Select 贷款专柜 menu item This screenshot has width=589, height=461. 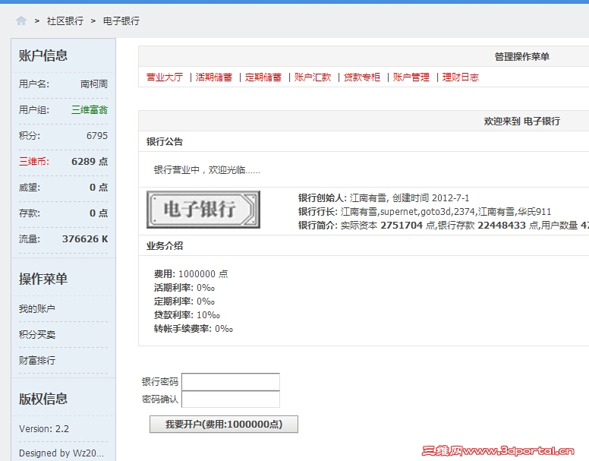pos(362,77)
